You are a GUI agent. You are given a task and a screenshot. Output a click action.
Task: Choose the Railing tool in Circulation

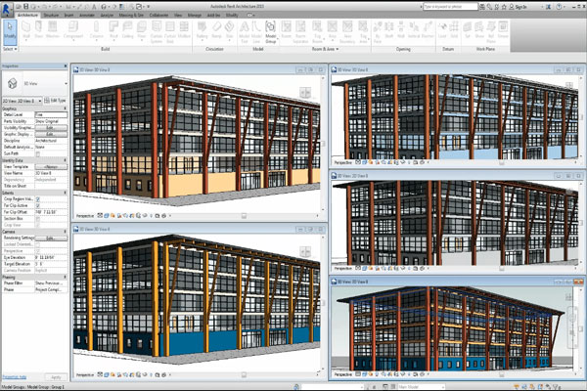tap(202, 30)
